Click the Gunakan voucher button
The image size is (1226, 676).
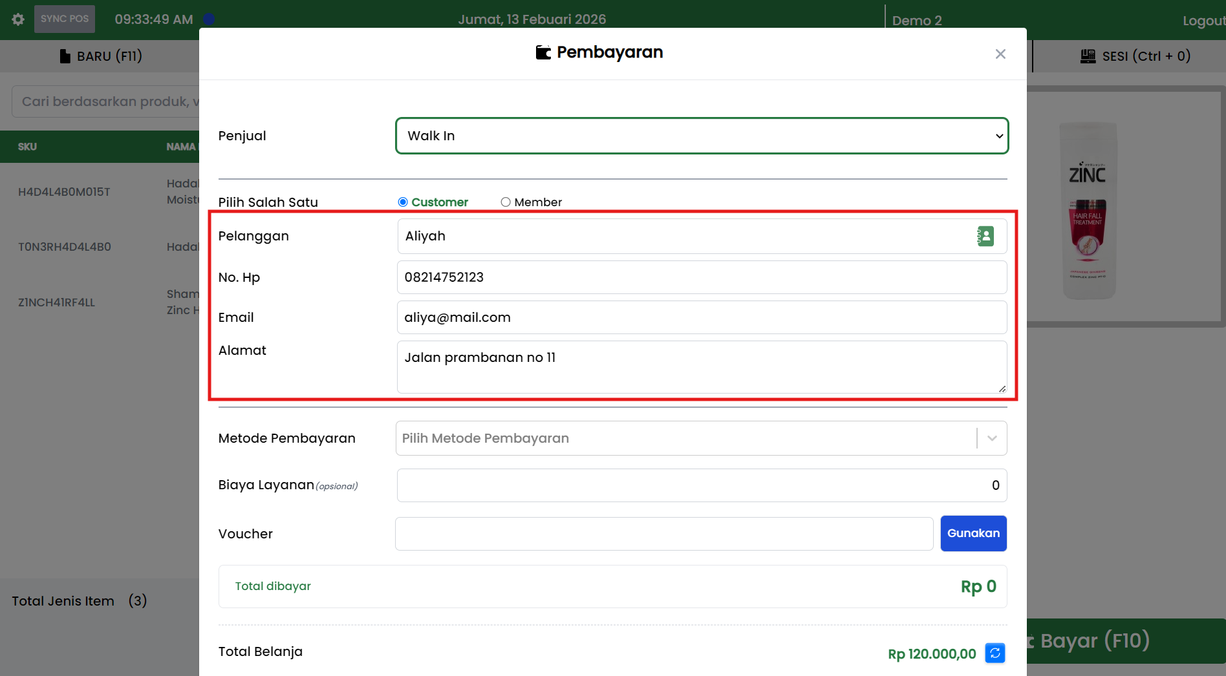coord(973,533)
